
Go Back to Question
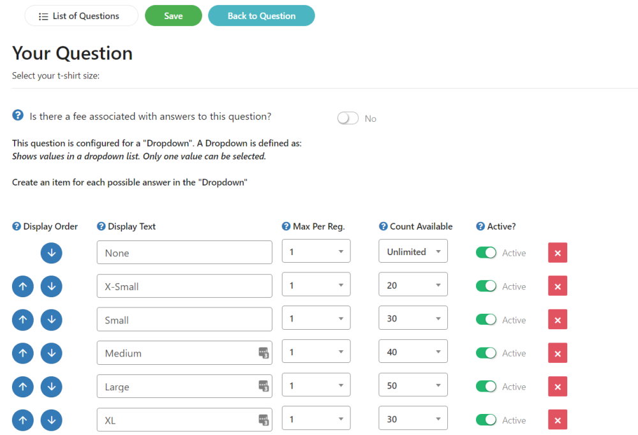(261, 15)
